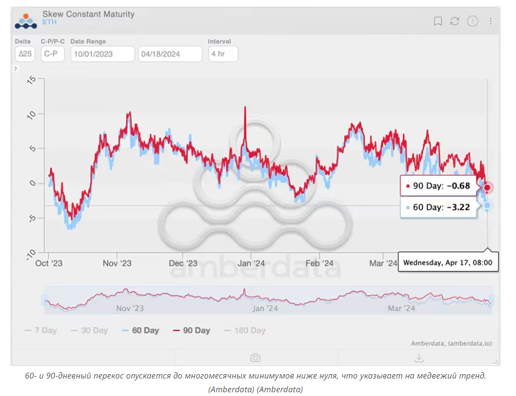Click the blue 60 Day data point marker

[x=487, y=205]
